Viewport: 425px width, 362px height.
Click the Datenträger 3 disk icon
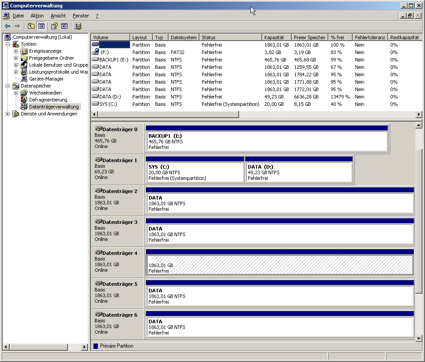pos(98,222)
